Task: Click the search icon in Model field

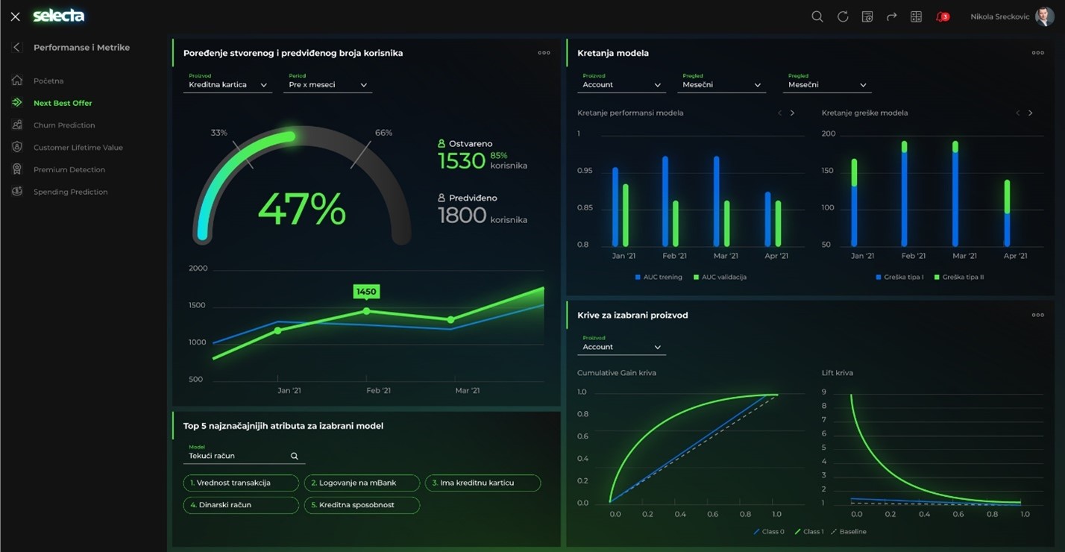Action: pos(295,456)
